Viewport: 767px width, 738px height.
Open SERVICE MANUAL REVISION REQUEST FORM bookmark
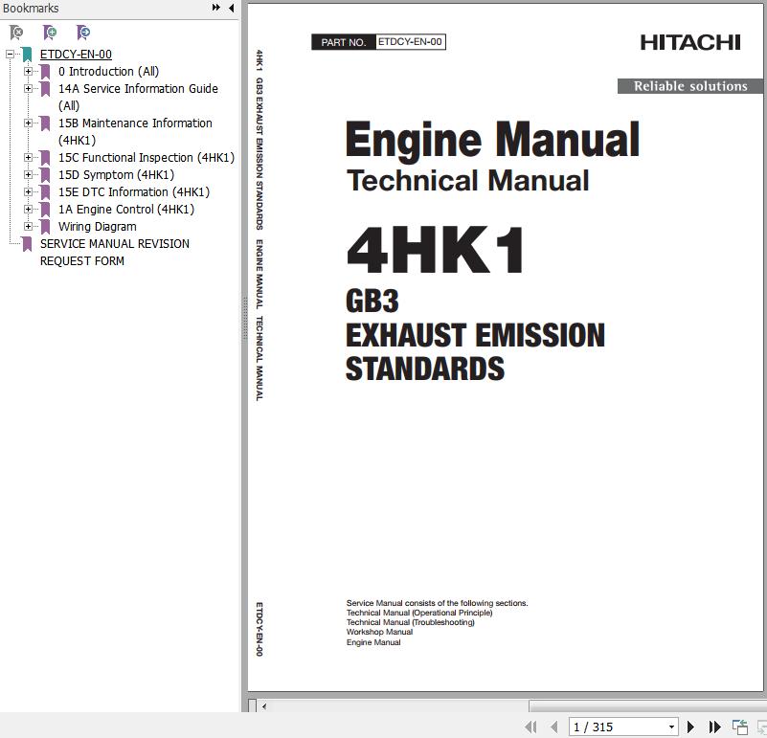pos(115,253)
